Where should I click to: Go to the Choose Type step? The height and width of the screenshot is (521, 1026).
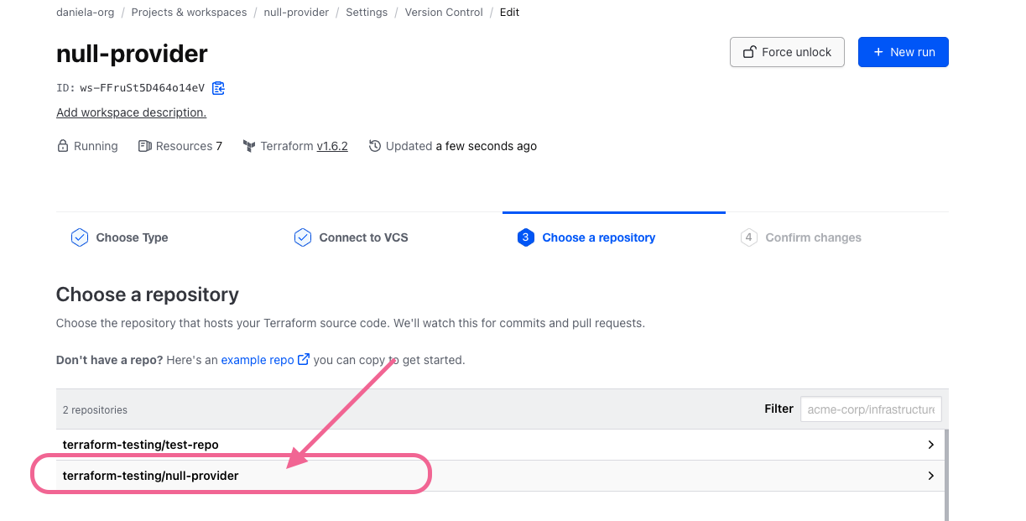pyautogui.click(x=132, y=237)
